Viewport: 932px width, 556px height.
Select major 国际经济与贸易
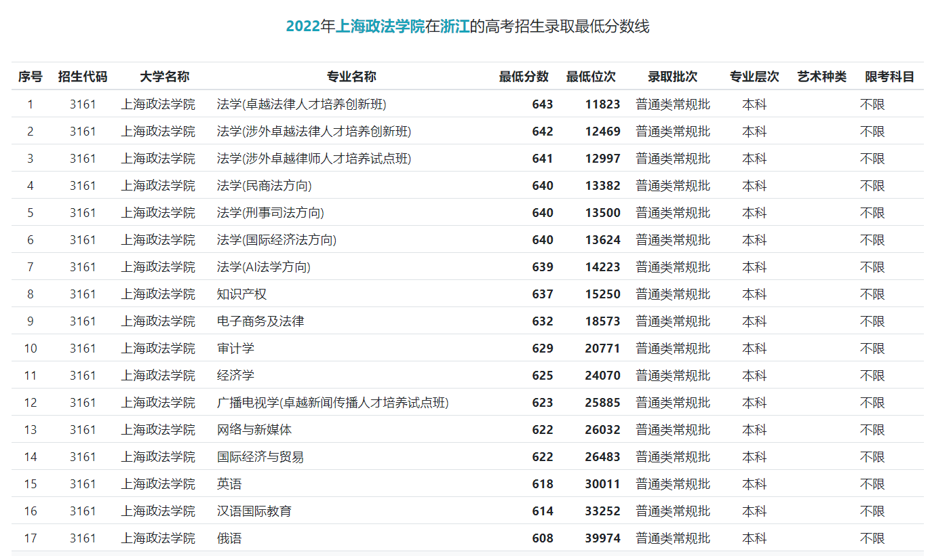[x=260, y=457]
